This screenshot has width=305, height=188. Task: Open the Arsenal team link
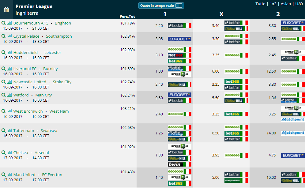click(42, 152)
